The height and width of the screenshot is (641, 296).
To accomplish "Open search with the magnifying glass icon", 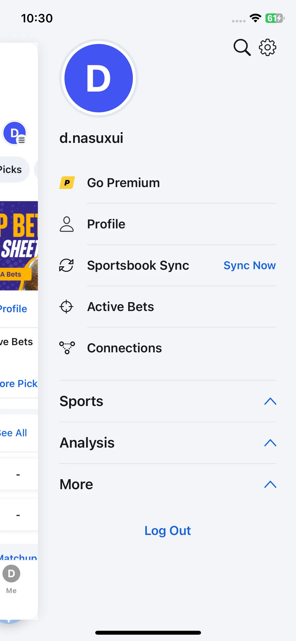I will pos(242,47).
